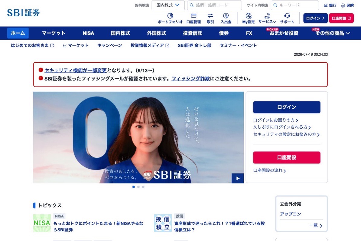Select the second carousel dot

(138, 187)
